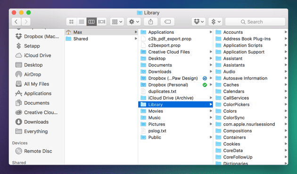Click the green checkmark badge on Dropbox (Personal)
Screen dimensions: 297x174
point(205,85)
